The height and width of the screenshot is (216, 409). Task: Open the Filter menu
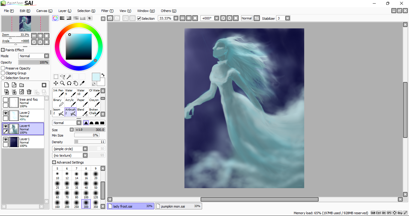click(107, 11)
